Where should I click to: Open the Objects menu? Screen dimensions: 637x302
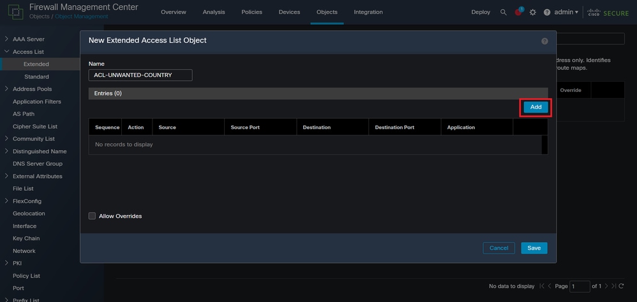coord(327,12)
